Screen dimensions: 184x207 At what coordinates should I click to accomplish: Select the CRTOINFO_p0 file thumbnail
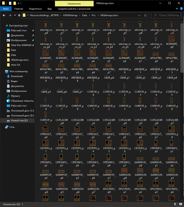[156, 143]
